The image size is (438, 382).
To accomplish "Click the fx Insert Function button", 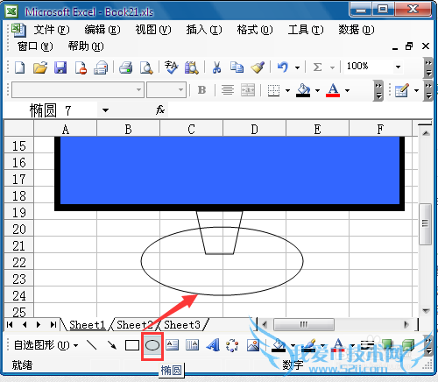I will click(160, 110).
